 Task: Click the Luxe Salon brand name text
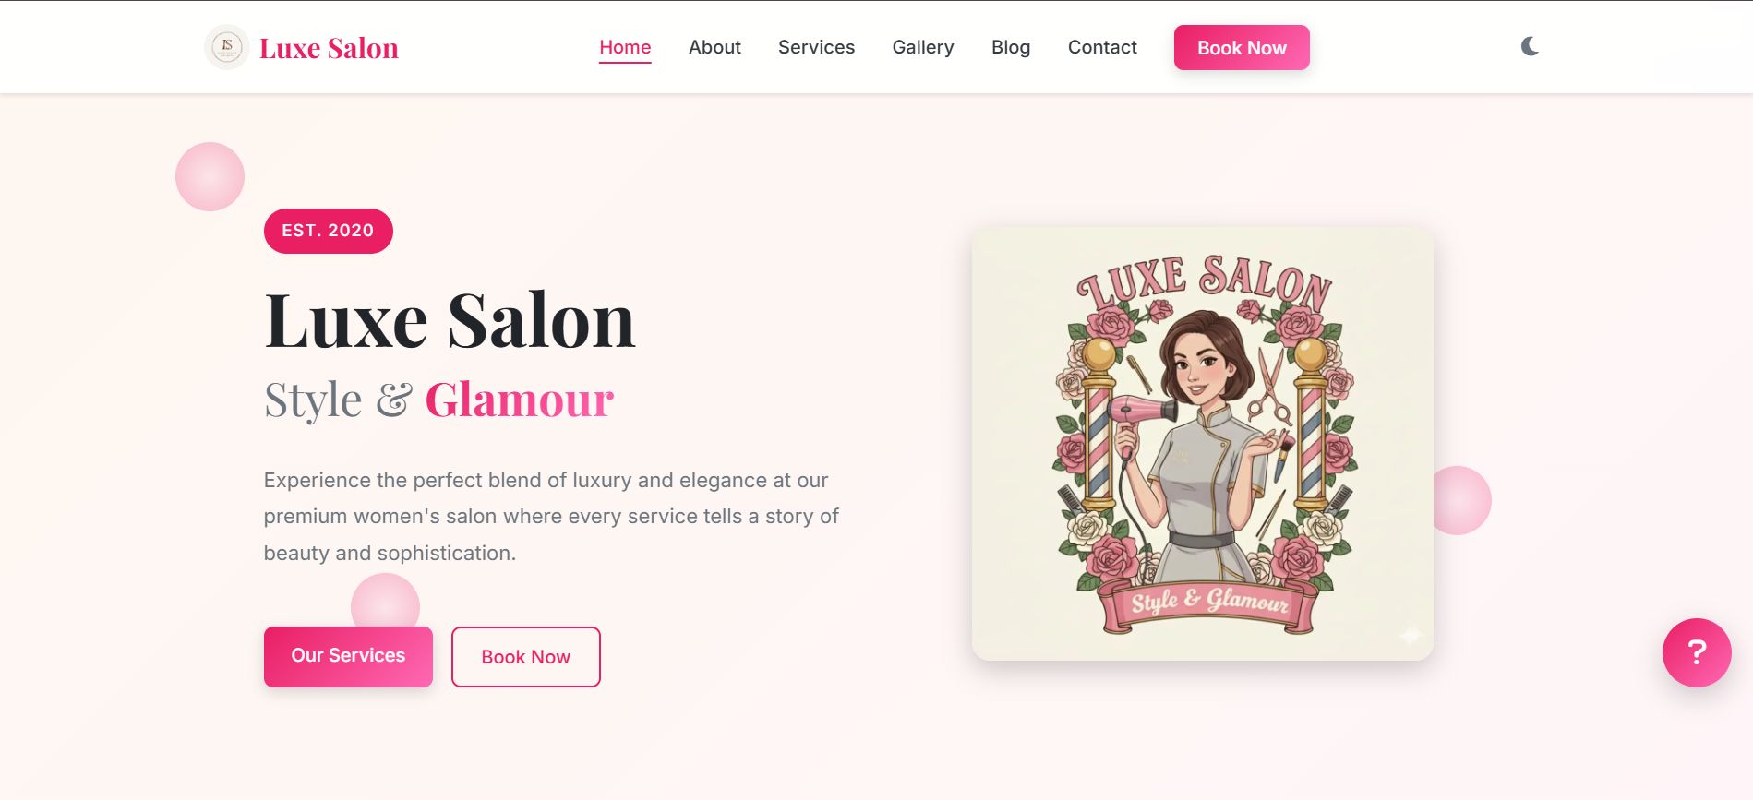[x=329, y=48]
